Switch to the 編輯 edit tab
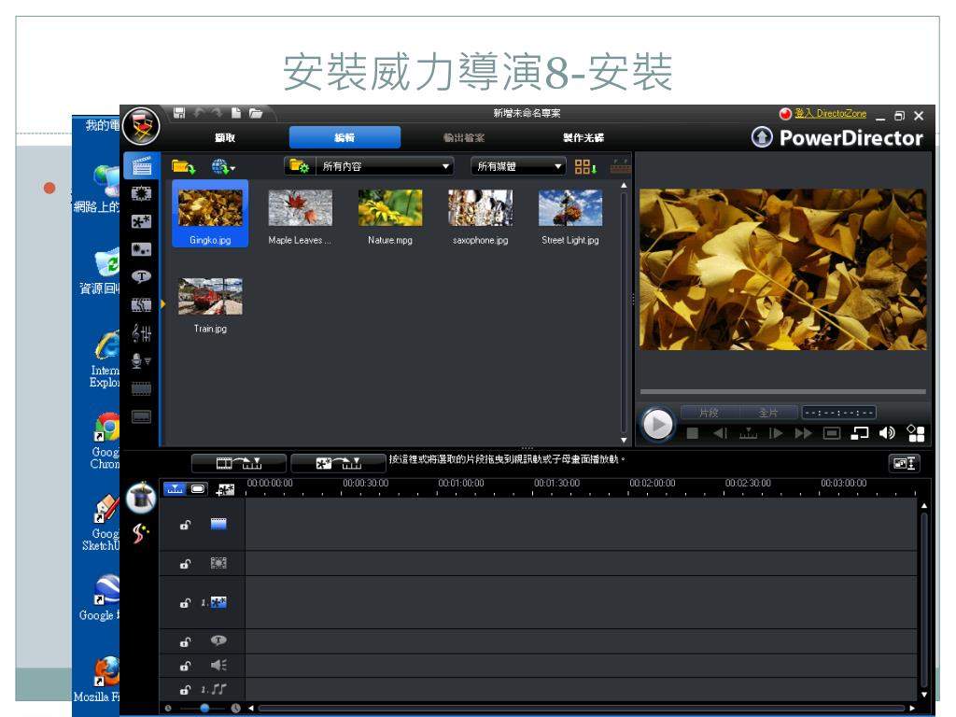Viewport: 956px width, 717px height. pyautogui.click(x=344, y=138)
